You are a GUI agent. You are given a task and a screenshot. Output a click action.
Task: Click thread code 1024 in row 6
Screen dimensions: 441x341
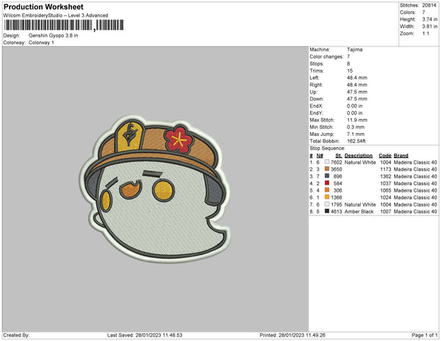point(386,198)
